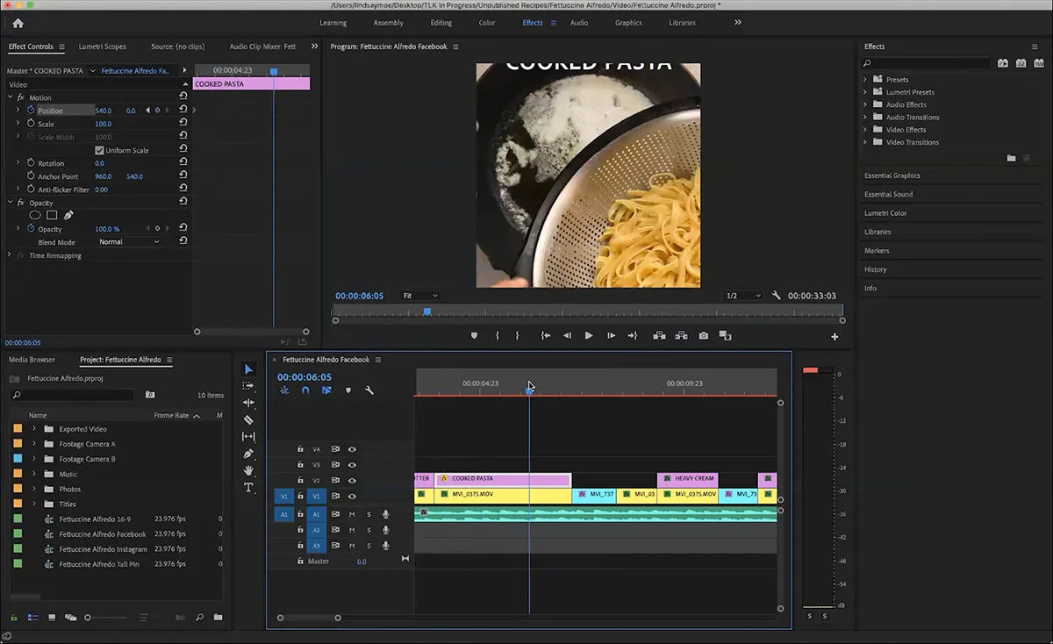Open the Home screen icon

[18, 23]
